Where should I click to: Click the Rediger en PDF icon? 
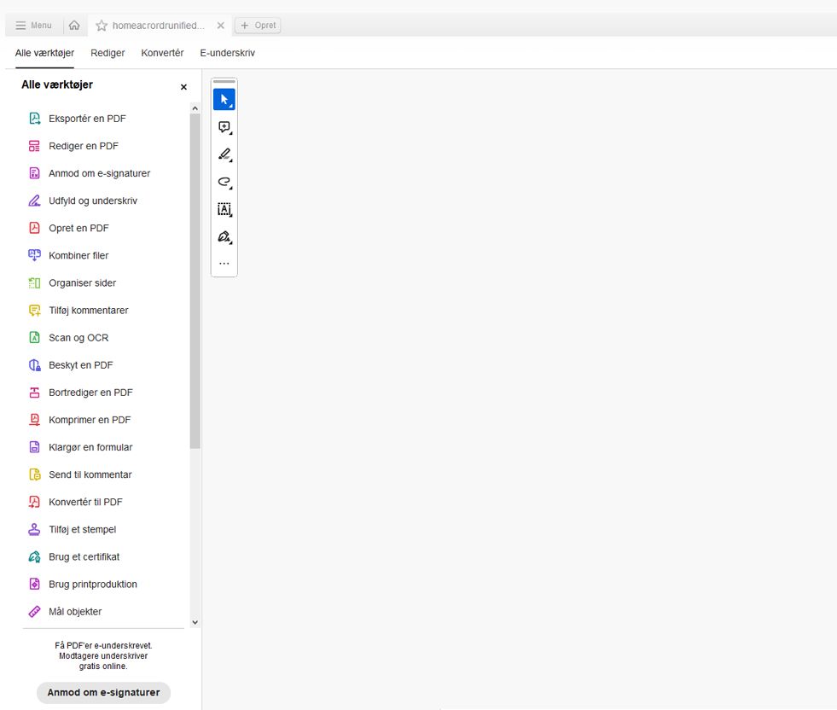(x=35, y=146)
